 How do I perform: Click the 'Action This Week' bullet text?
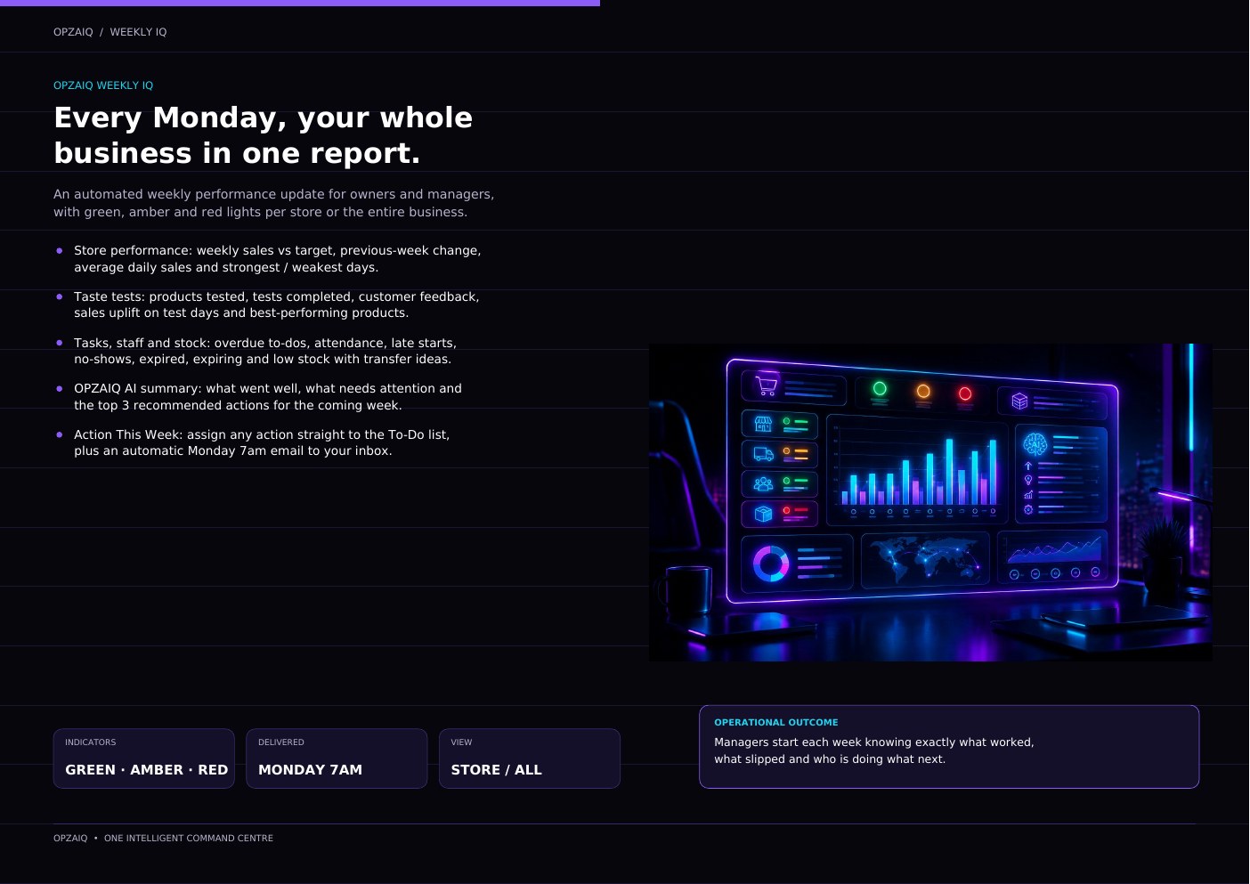pyautogui.click(x=262, y=442)
